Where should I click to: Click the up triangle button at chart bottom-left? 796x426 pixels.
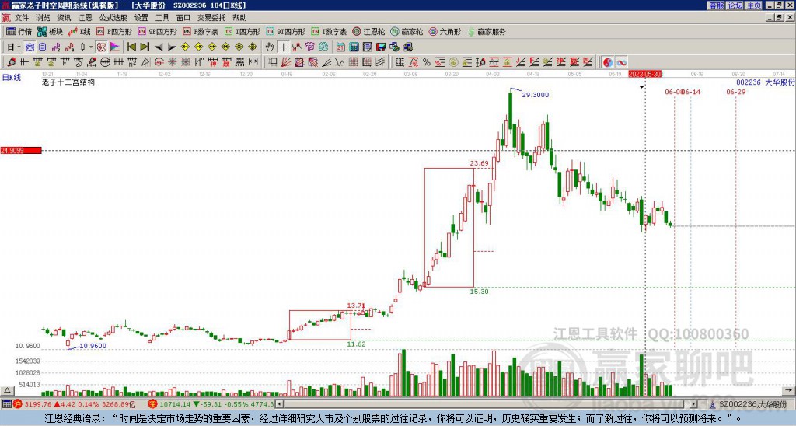(6, 391)
